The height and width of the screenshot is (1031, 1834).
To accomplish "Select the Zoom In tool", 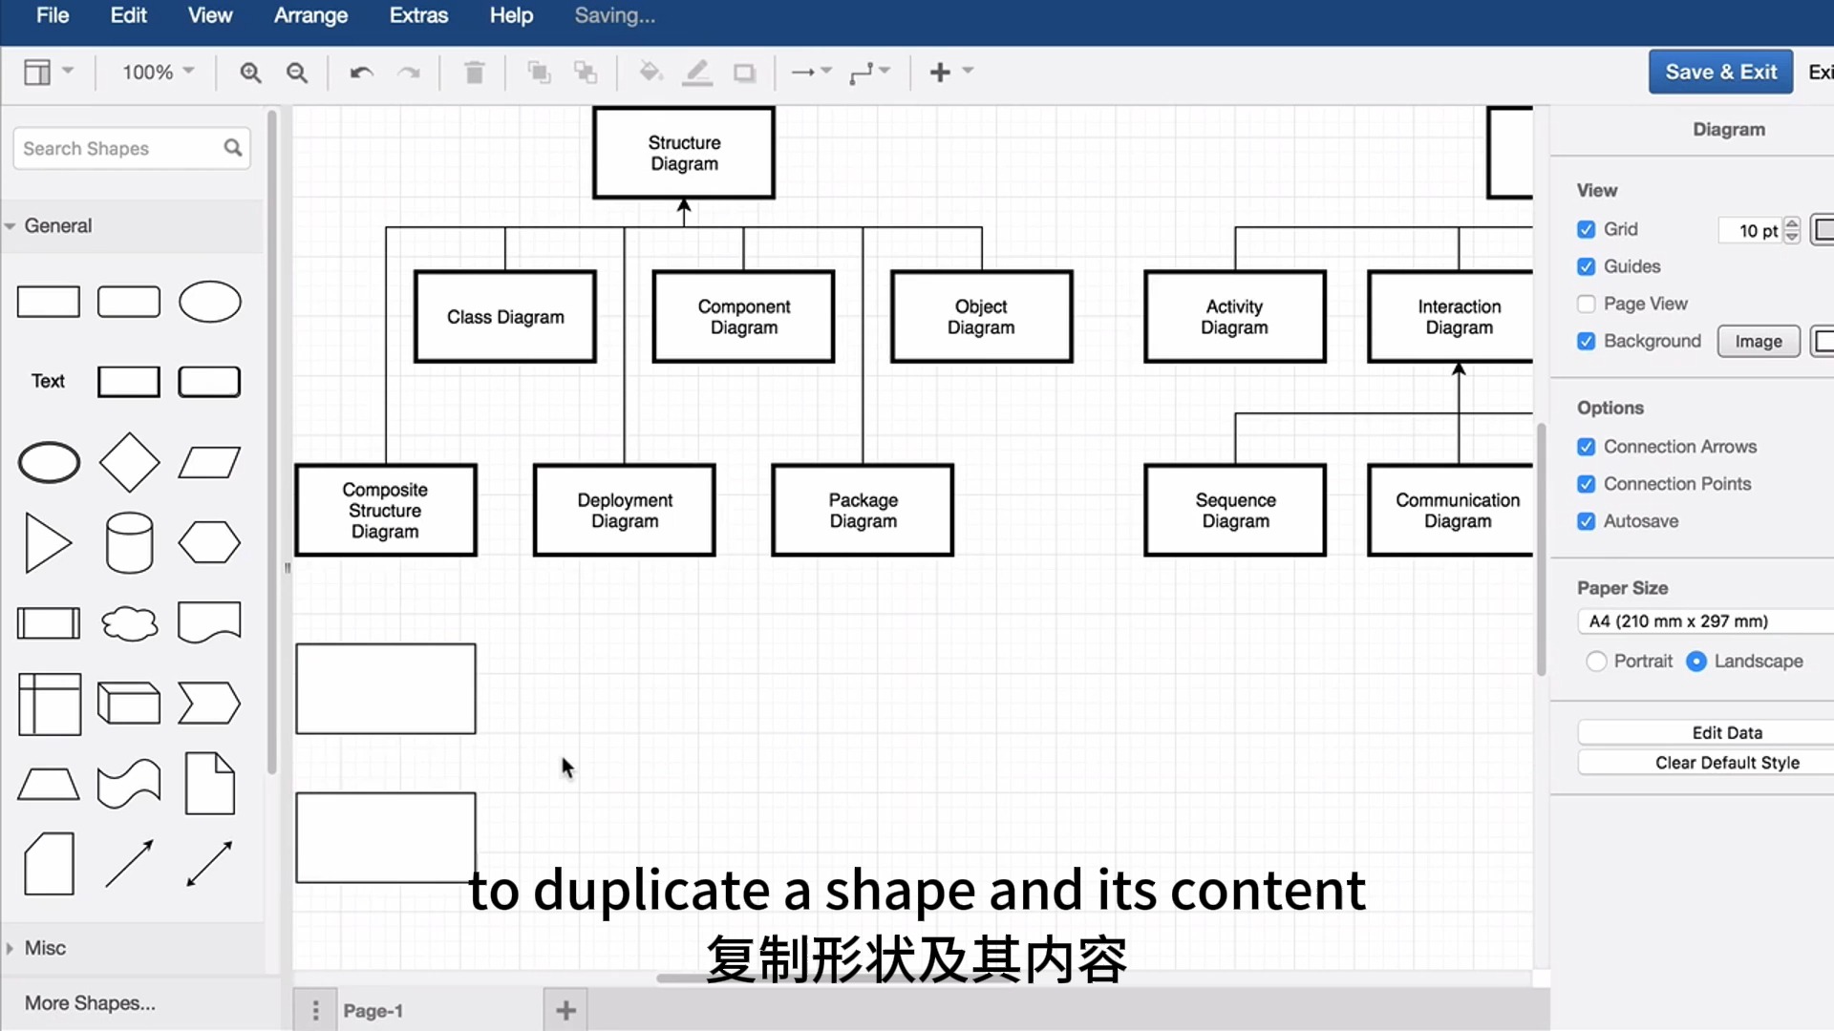I will tap(250, 72).
